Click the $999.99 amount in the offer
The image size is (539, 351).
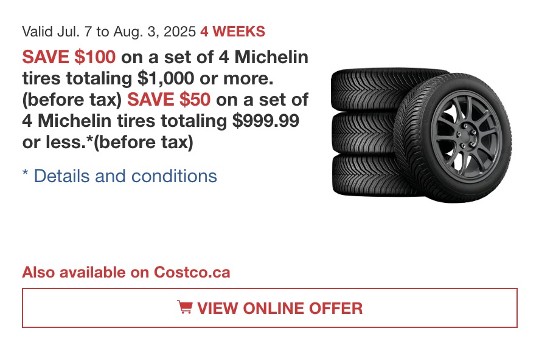(266, 121)
